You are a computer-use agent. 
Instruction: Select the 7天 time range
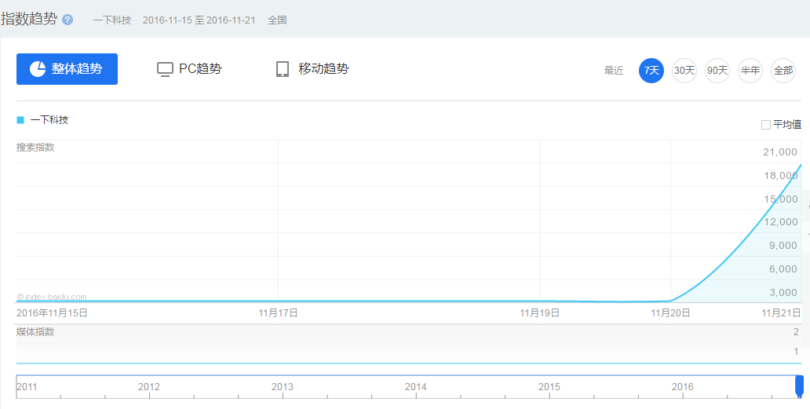click(651, 71)
